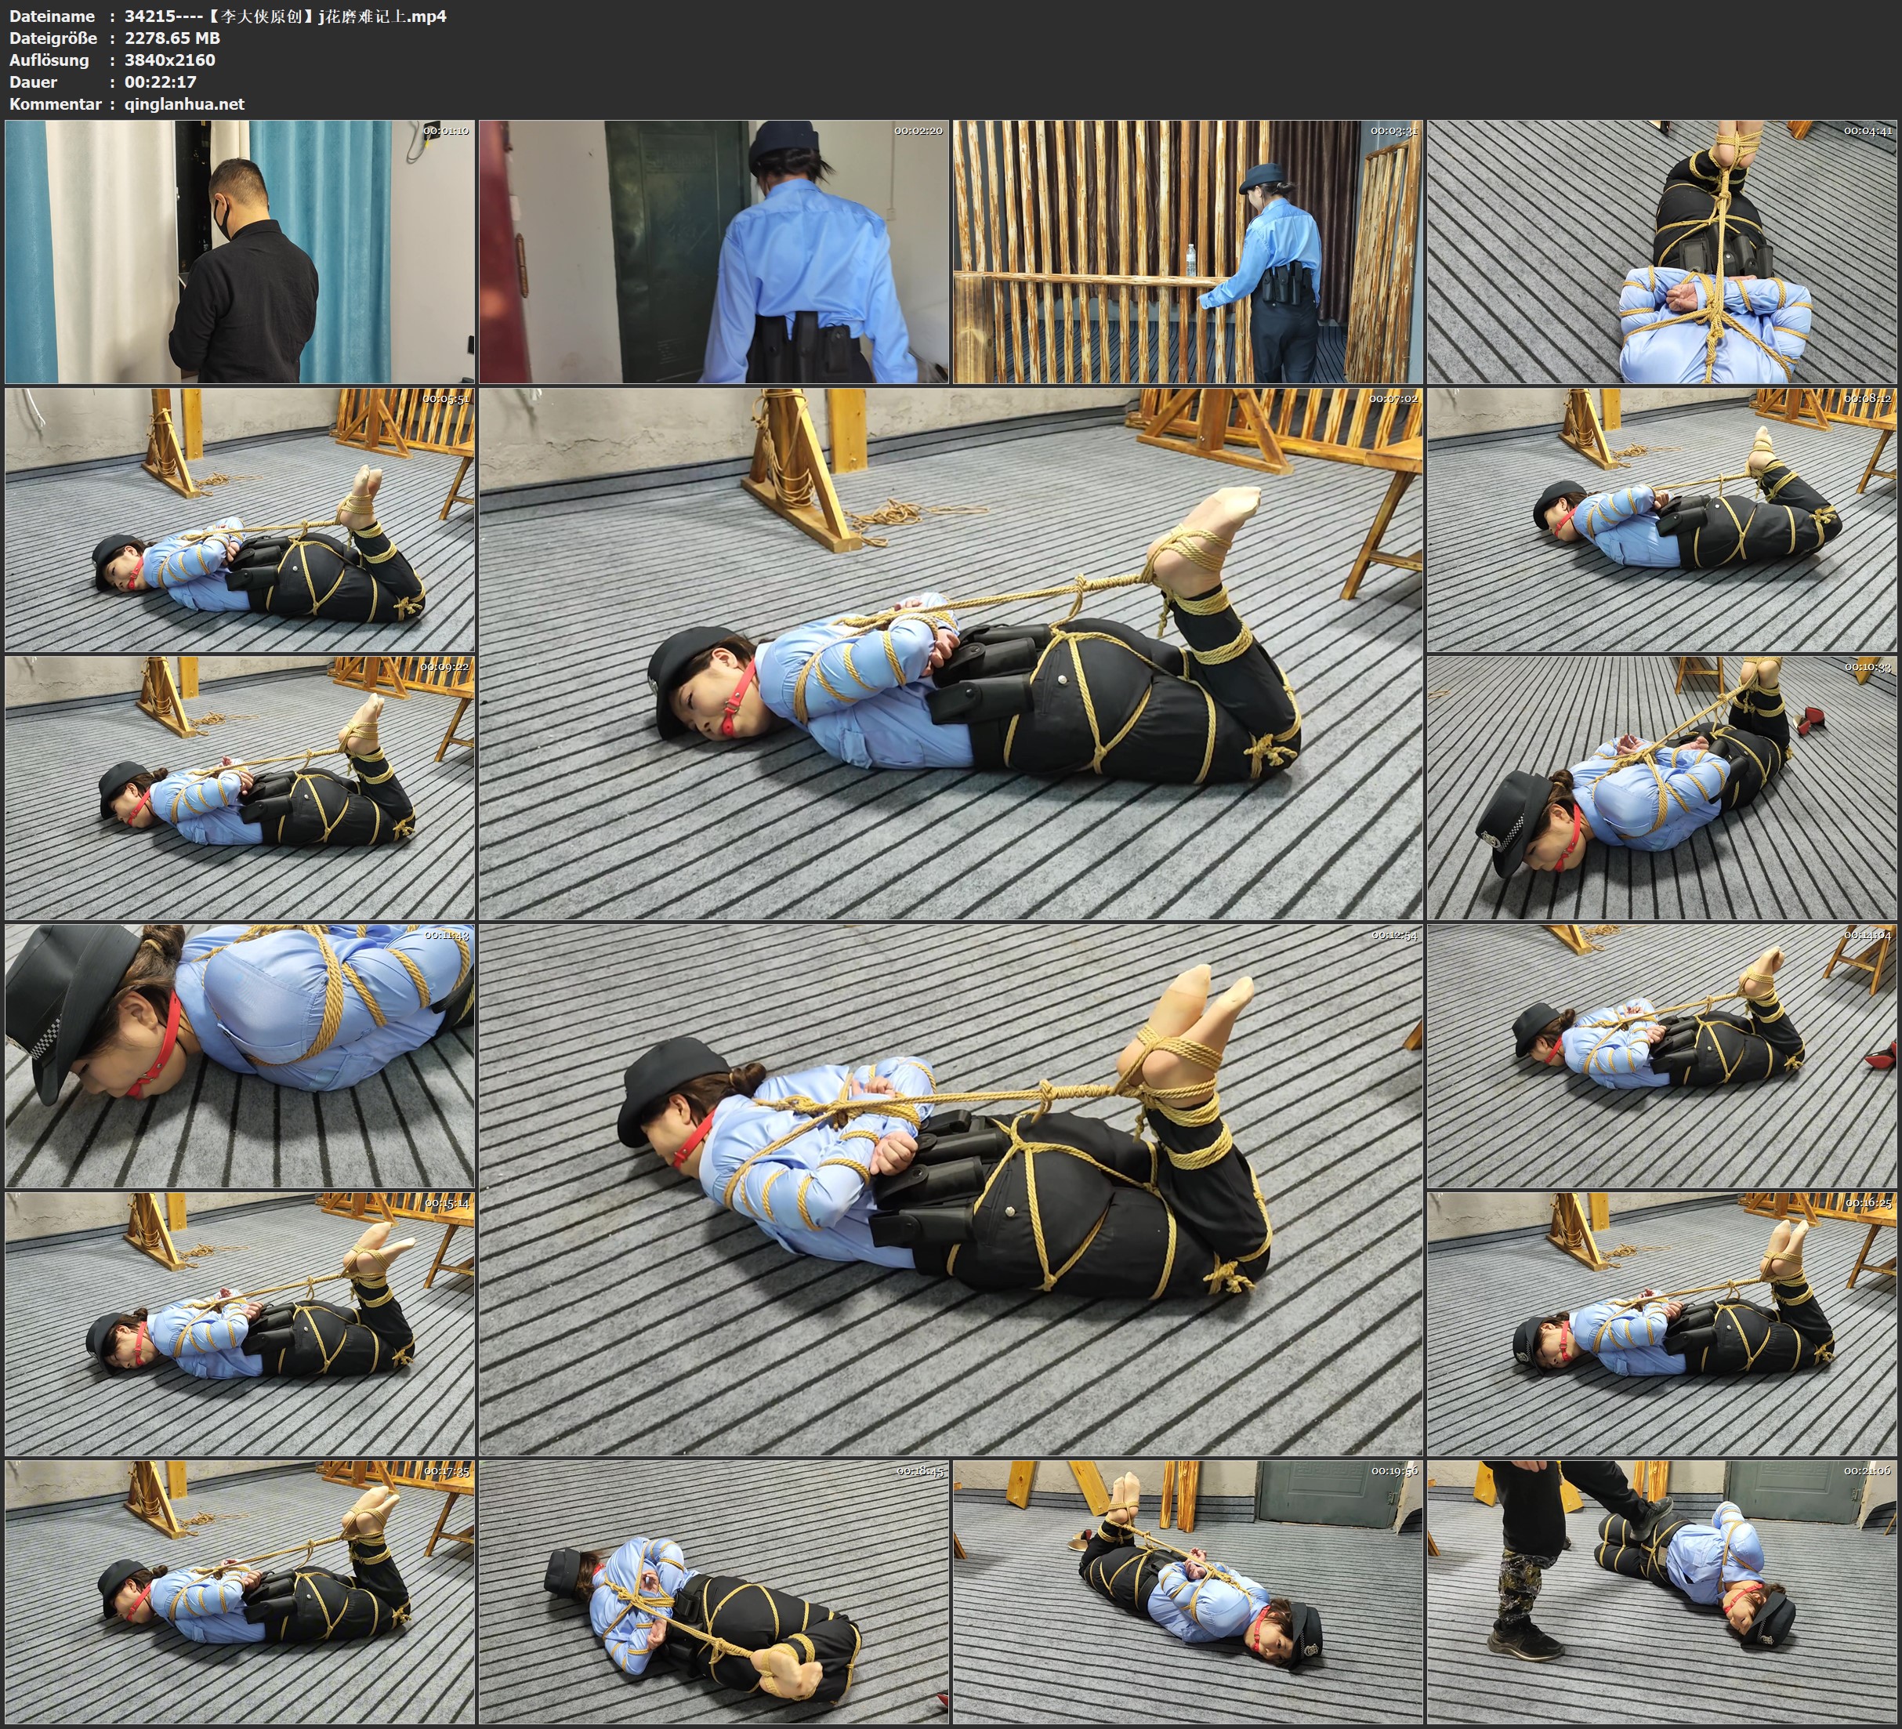
Task: Select the large frame at 00:12:54
Action: pos(950,1189)
